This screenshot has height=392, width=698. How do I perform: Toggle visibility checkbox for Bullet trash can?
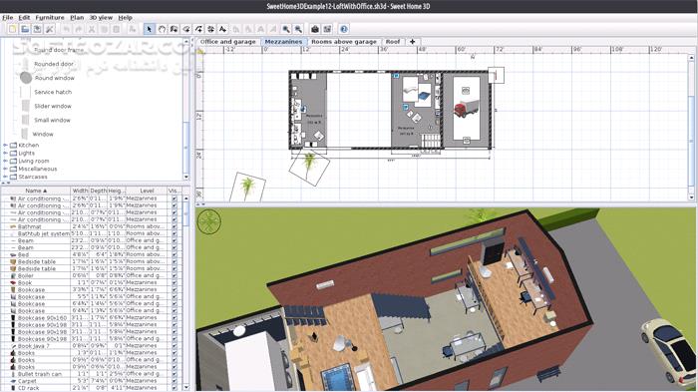pyautogui.click(x=174, y=374)
